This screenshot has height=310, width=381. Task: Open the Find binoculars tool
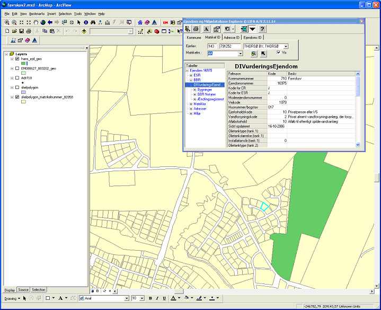coord(93,22)
